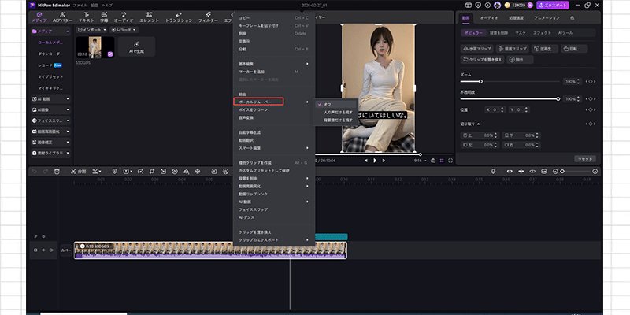Click the timeline zoom slider handle

pyautogui.click(x=562, y=171)
